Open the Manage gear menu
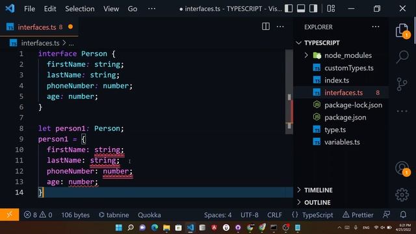Image resolution: width=416 pixels, height=234 pixels. pos(402,195)
